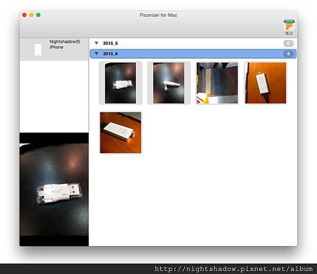Image resolution: width=317 pixels, height=274 pixels.
Task: Choose Nightshadow的 iPhone in the sidebar
Action: click(64, 44)
